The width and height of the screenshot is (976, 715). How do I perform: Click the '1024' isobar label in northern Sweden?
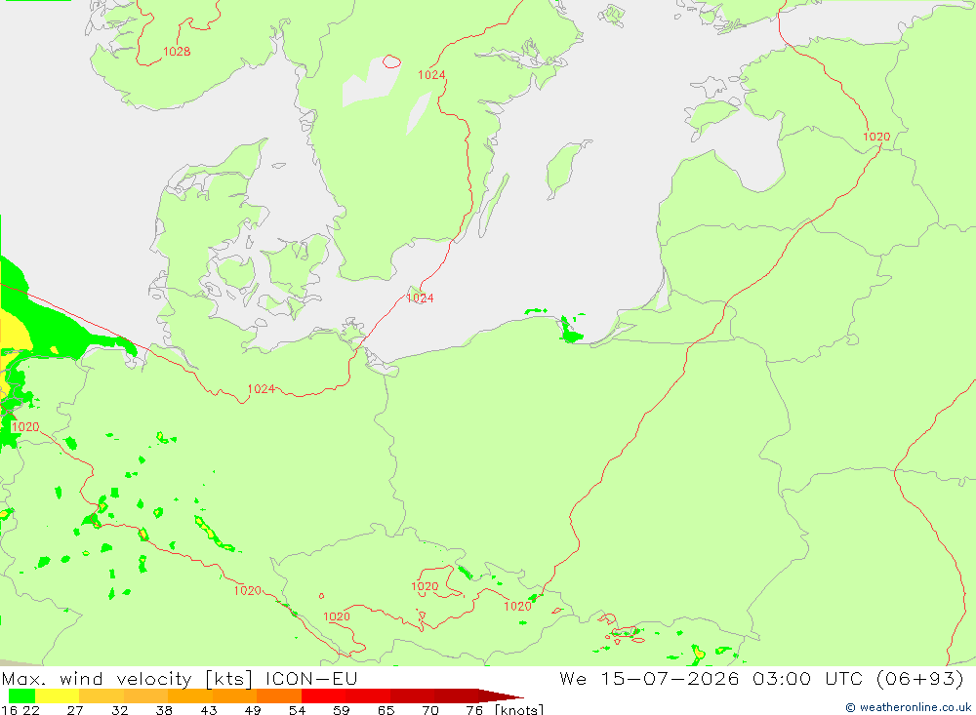coord(431,75)
